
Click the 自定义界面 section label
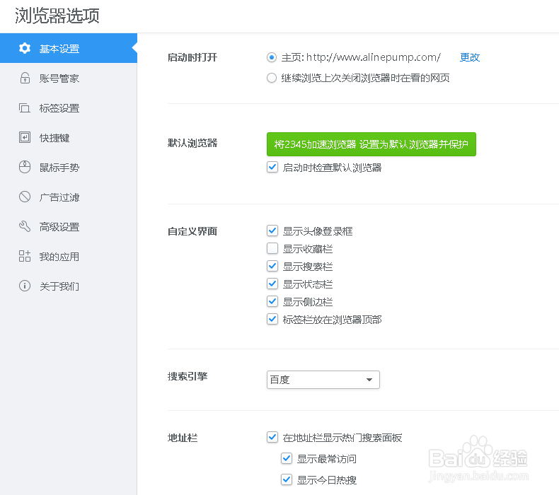coord(192,231)
